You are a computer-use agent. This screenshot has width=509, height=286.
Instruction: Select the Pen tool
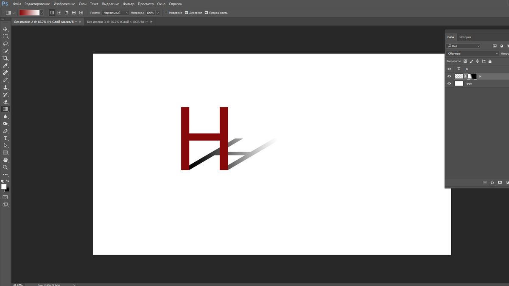click(x=6, y=131)
